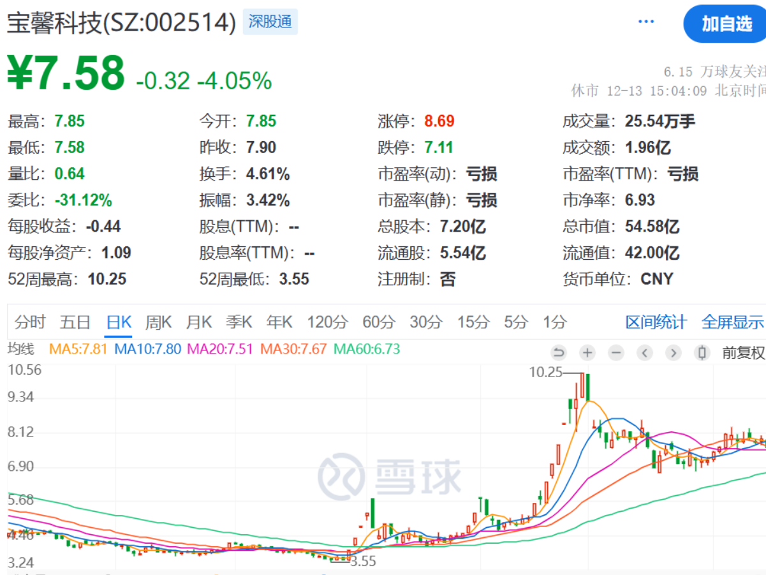Click the 10.56 y-axis label
The width and height of the screenshot is (766, 575).
coord(24,370)
